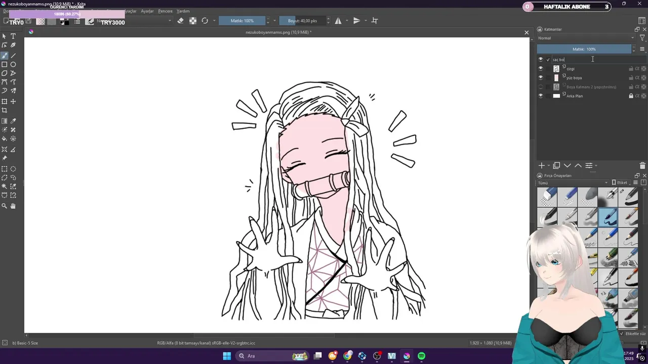Open the layer properties icon
This screenshot has height=364, width=648.
click(589, 166)
